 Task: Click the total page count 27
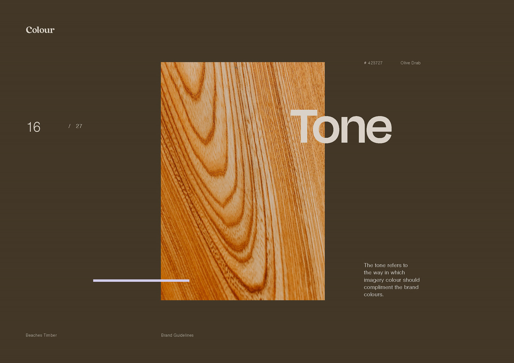click(79, 126)
